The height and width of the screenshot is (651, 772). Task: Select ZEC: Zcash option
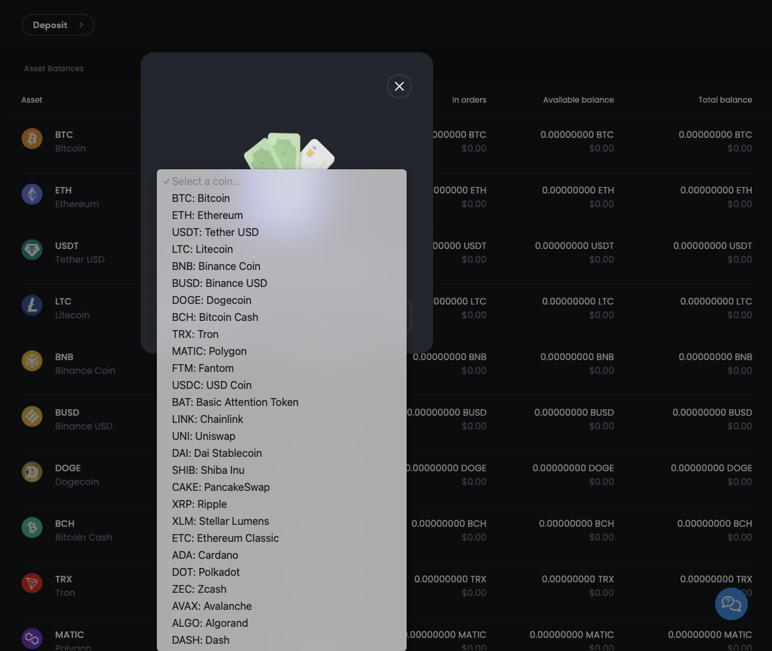tap(282, 589)
